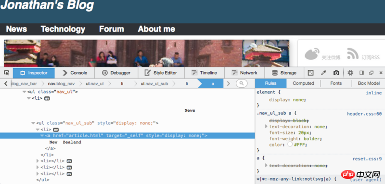Expand struck text-decoration in a rule

click(x=267, y=166)
